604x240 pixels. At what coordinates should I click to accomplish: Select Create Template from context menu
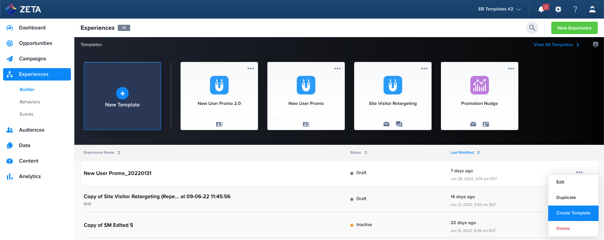click(x=573, y=213)
